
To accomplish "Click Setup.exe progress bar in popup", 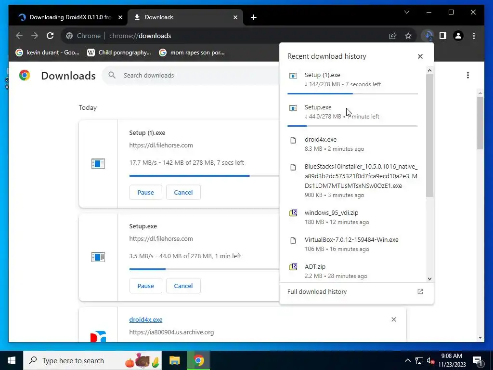I will 352,126.
